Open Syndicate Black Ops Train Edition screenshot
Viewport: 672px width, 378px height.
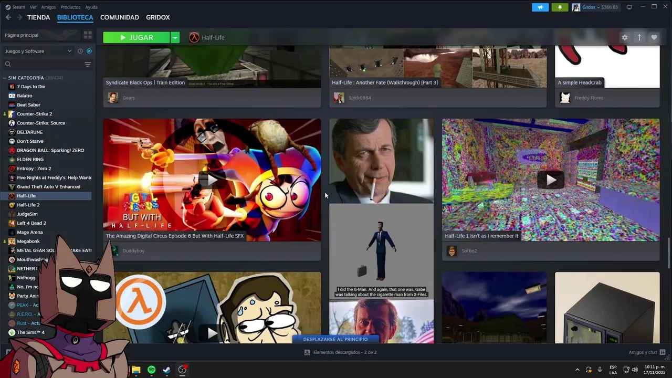[212, 67]
